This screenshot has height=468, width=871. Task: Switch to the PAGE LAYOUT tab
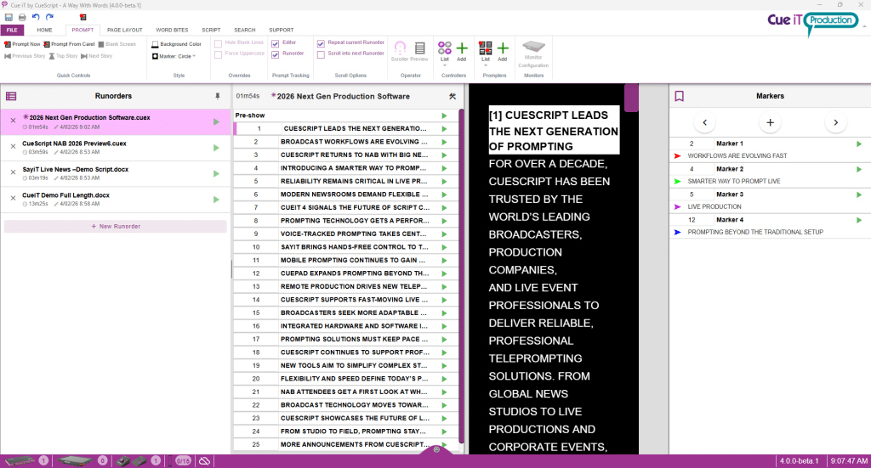[x=124, y=30]
